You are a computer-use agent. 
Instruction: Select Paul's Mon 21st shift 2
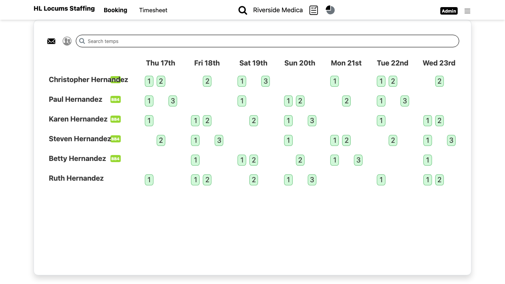pyautogui.click(x=346, y=101)
